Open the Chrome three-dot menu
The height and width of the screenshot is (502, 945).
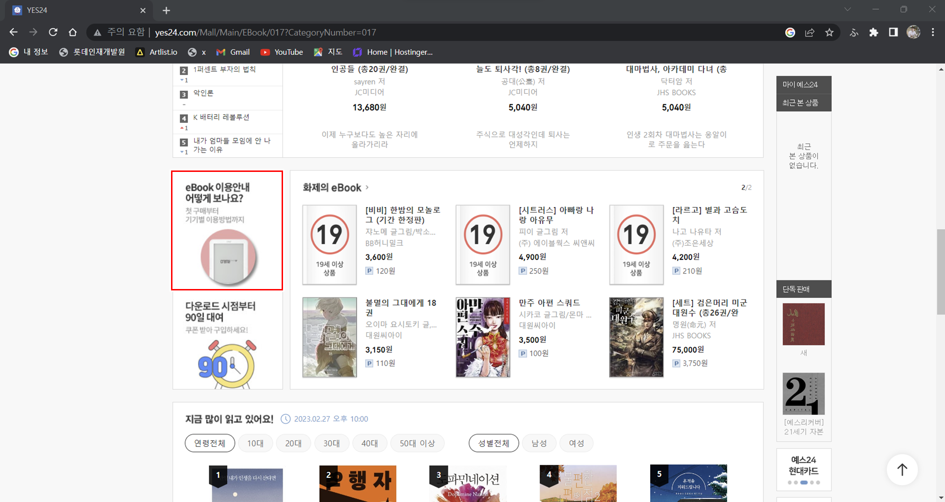coord(933,32)
